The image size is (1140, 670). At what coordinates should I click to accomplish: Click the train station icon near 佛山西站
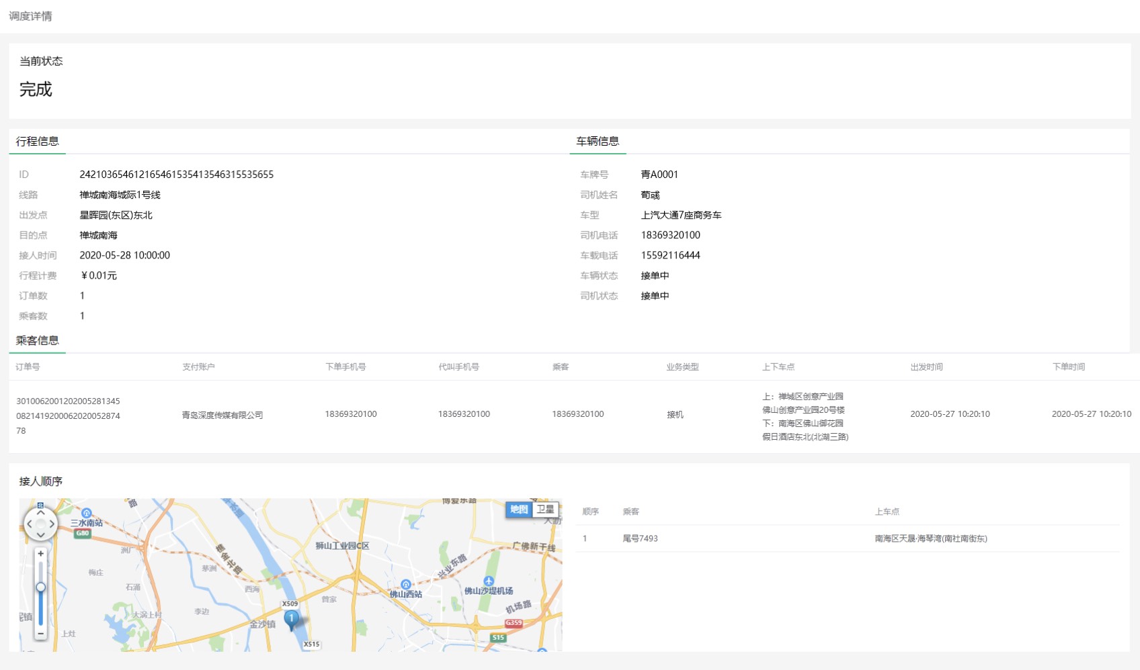tap(406, 584)
